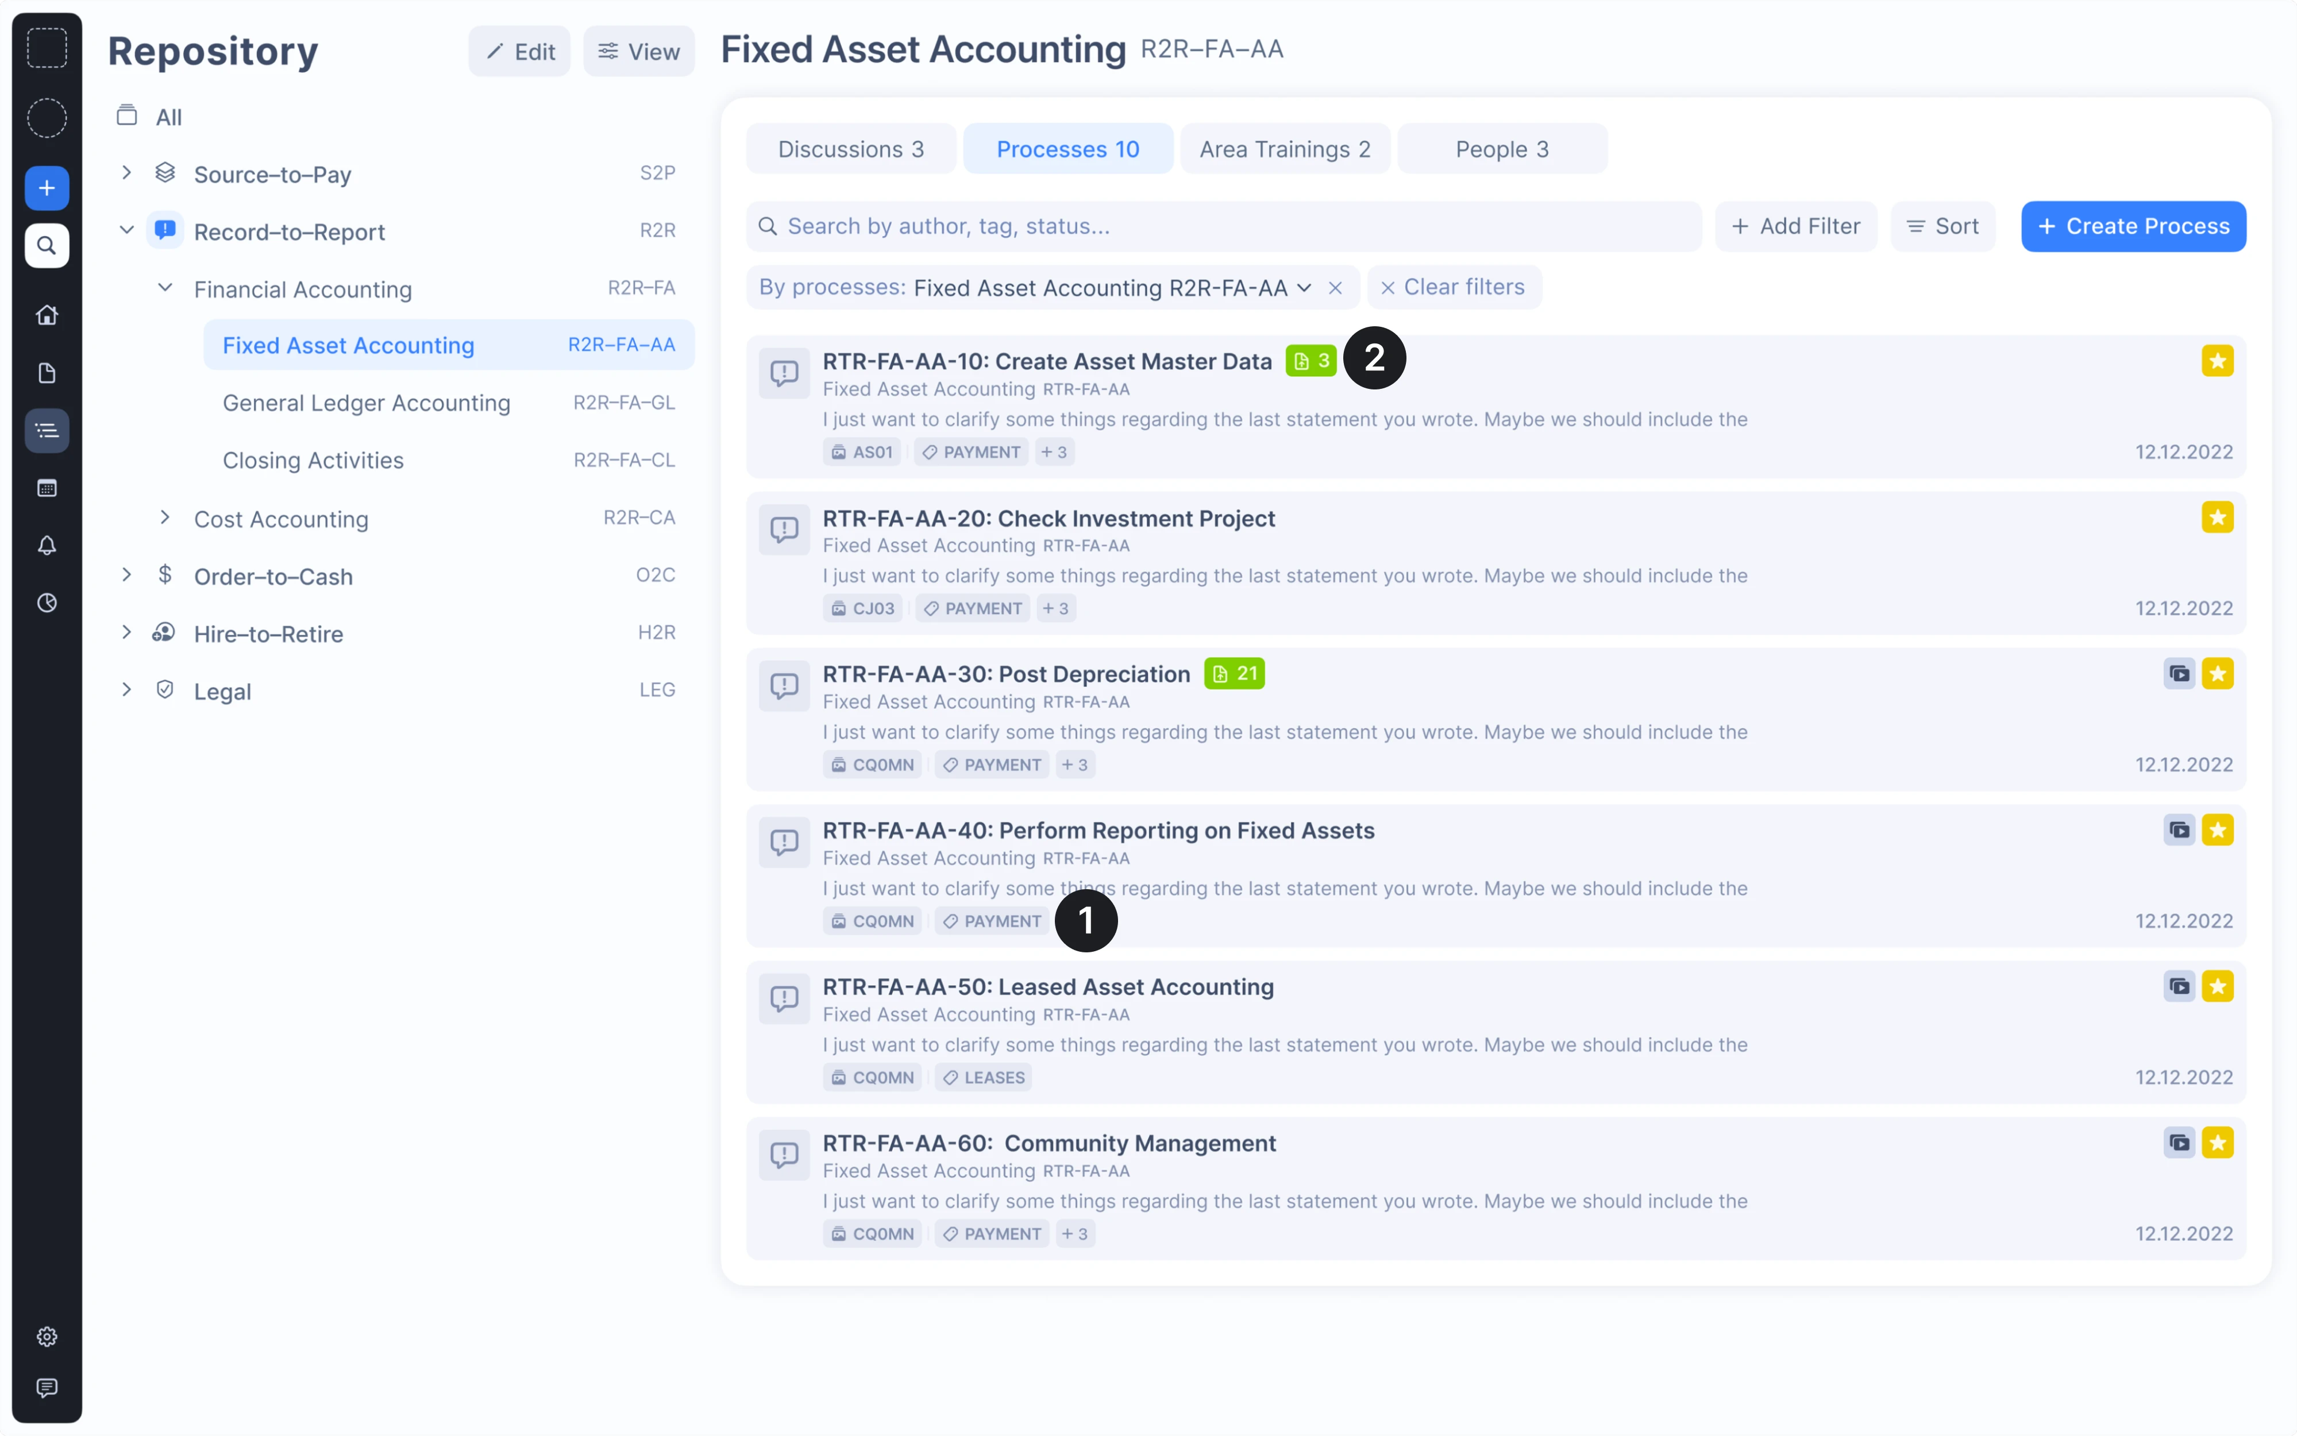2297x1436 pixels.
Task: Open settings gear in sidebar
Action: (x=47, y=1336)
